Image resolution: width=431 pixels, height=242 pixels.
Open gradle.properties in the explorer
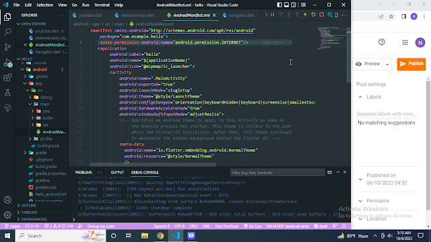pos(51,173)
